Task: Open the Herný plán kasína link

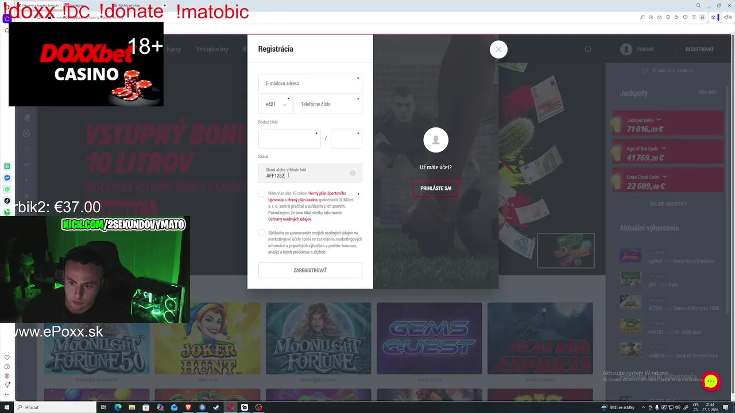Action: coord(302,200)
